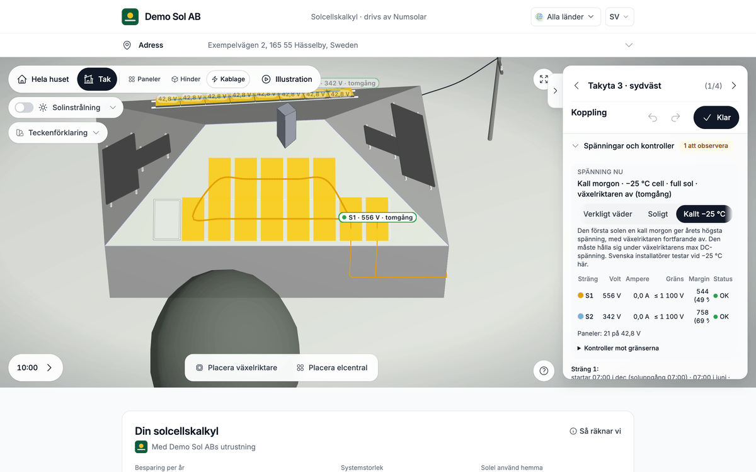Switch to the Paneler tab
The height and width of the screenshot is (472, 756).
(x=144, y=79)
